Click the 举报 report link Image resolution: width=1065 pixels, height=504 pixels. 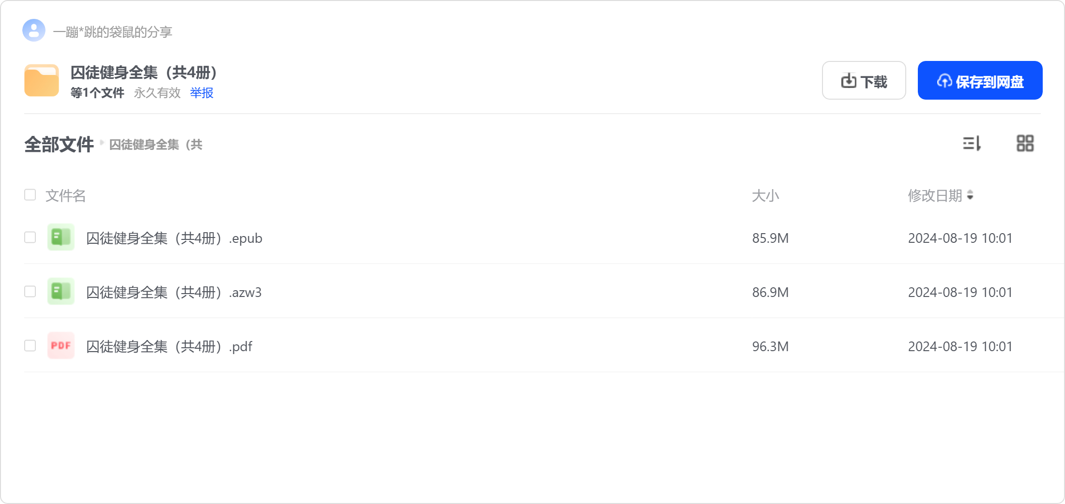(x=201, y=92)
